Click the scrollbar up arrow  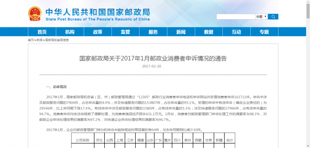(x=308, y=2)
